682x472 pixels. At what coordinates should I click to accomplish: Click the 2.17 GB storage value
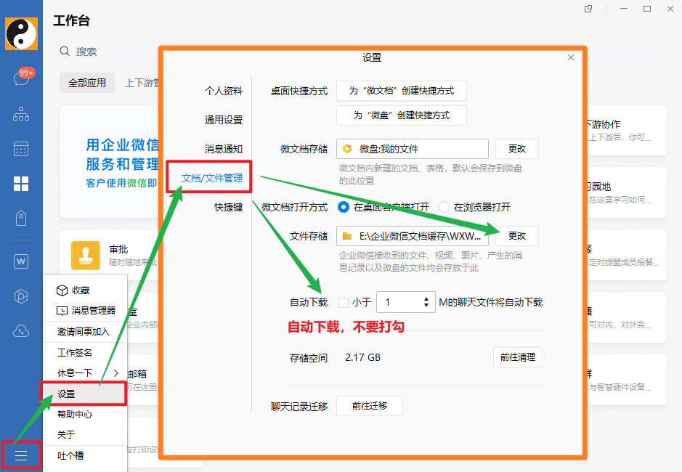tap(362, 357)
